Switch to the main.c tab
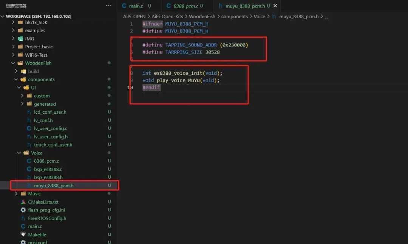Image resolution: width=408 pixels, height=244 pixels. pos(136,6)
